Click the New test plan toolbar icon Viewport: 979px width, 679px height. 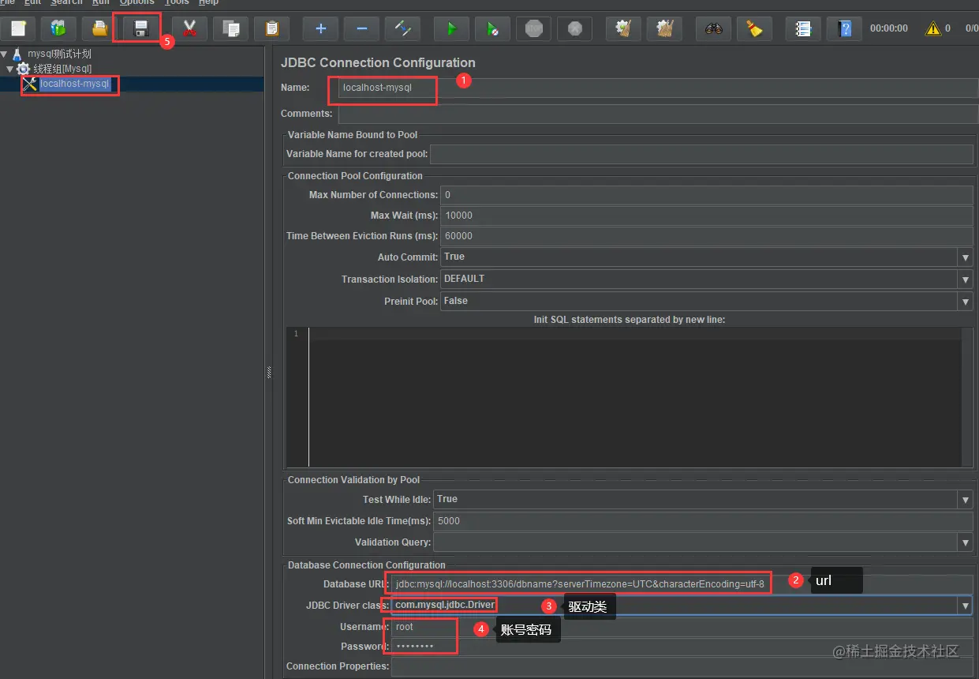17,29
